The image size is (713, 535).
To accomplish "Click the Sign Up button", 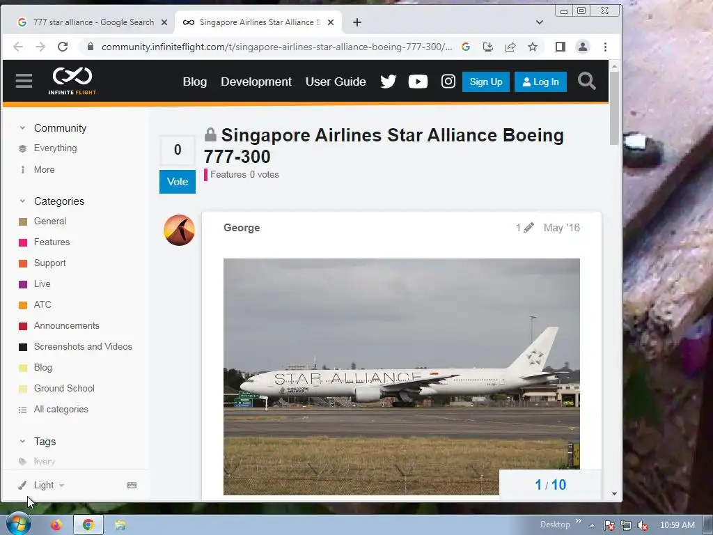I will 485,82.
